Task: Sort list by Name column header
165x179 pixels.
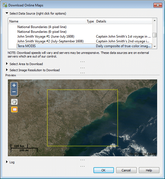Action: tap(47, 21)
